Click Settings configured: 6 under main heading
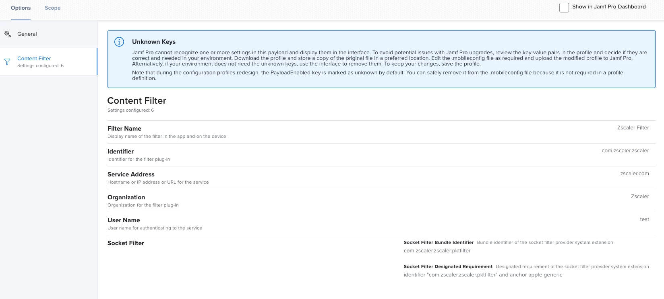This screenshot has width=664, height=299. click(x=131, y=110)
